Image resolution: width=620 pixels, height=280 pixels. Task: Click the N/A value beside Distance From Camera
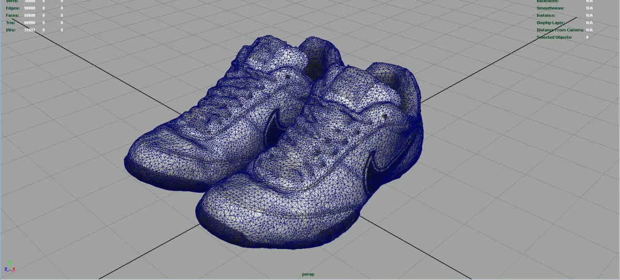tap(590, 30)
